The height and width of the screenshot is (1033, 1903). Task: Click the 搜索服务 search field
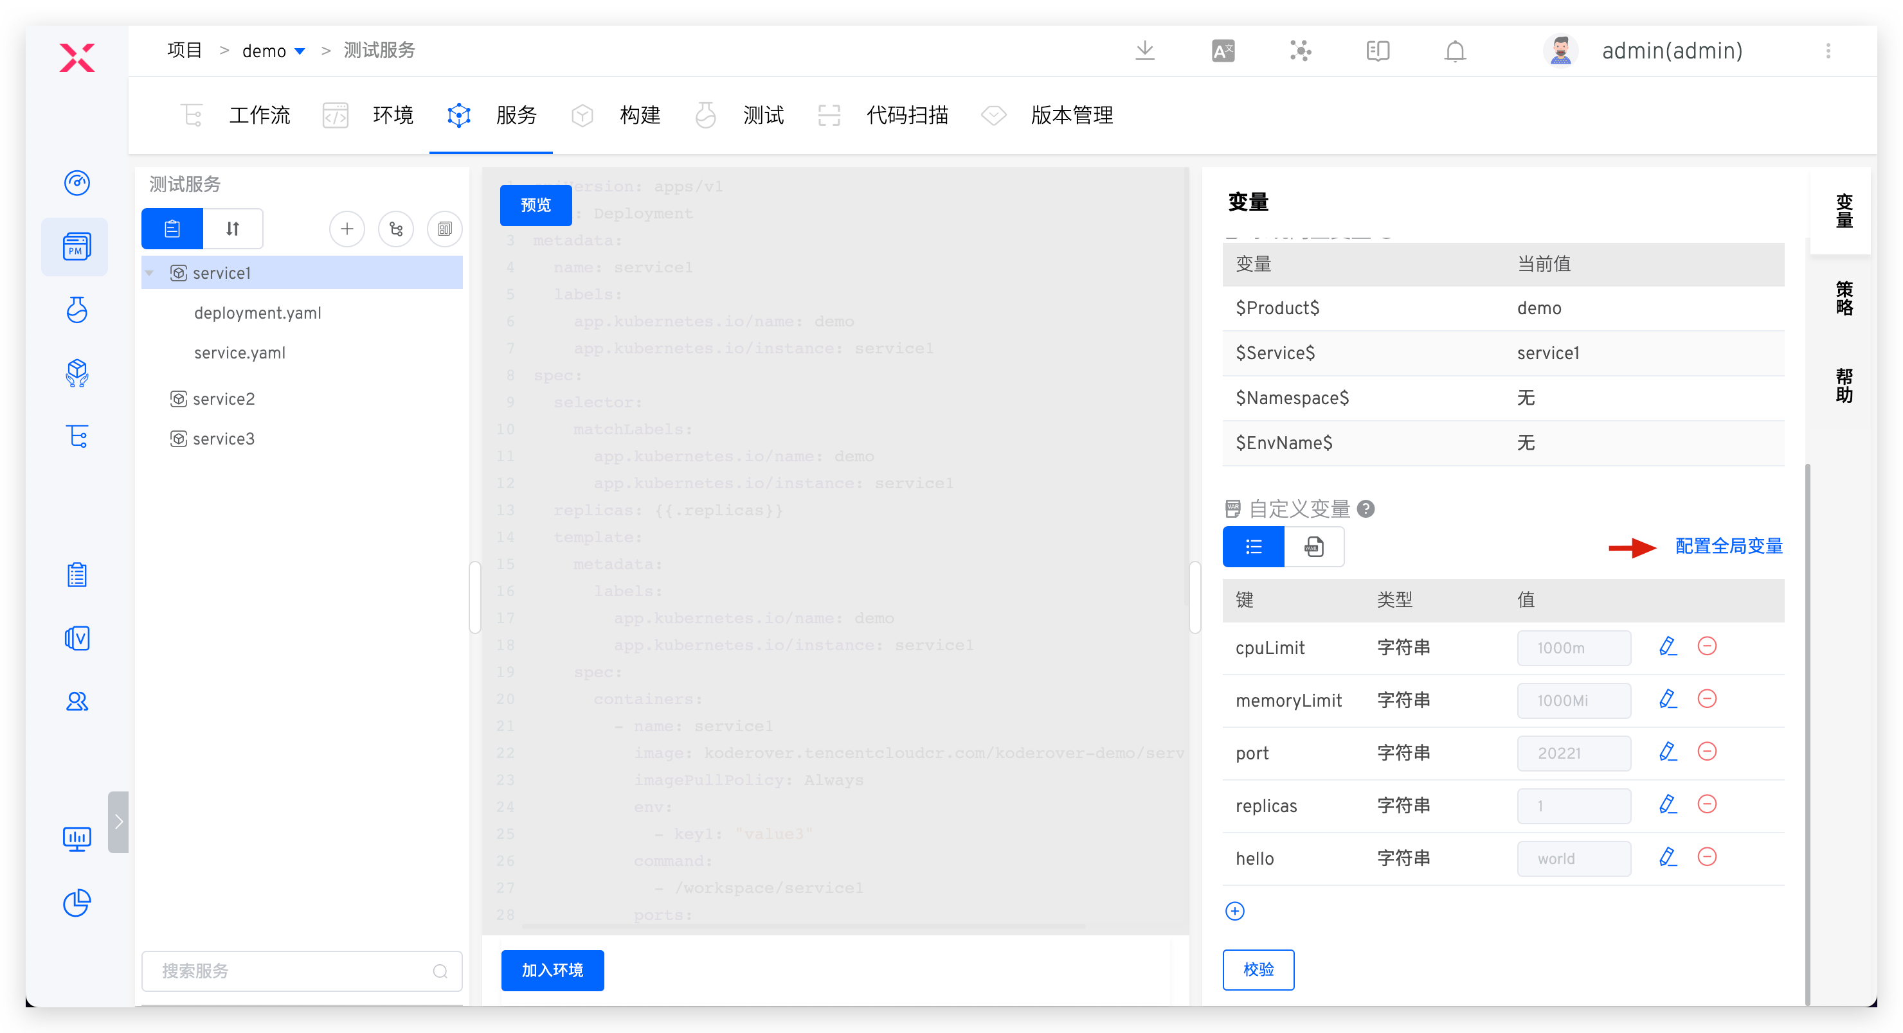(x=296, y=971)
